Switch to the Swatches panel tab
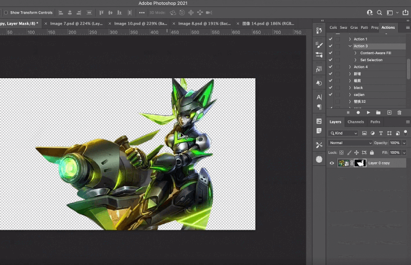The height and width of the screenshot is (265, 411). [343, 27]
